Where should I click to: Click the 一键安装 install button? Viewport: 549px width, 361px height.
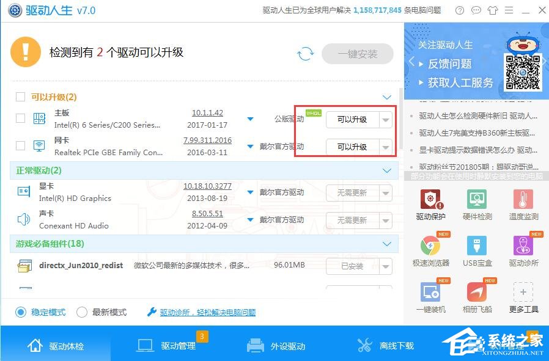click(359, 54)
